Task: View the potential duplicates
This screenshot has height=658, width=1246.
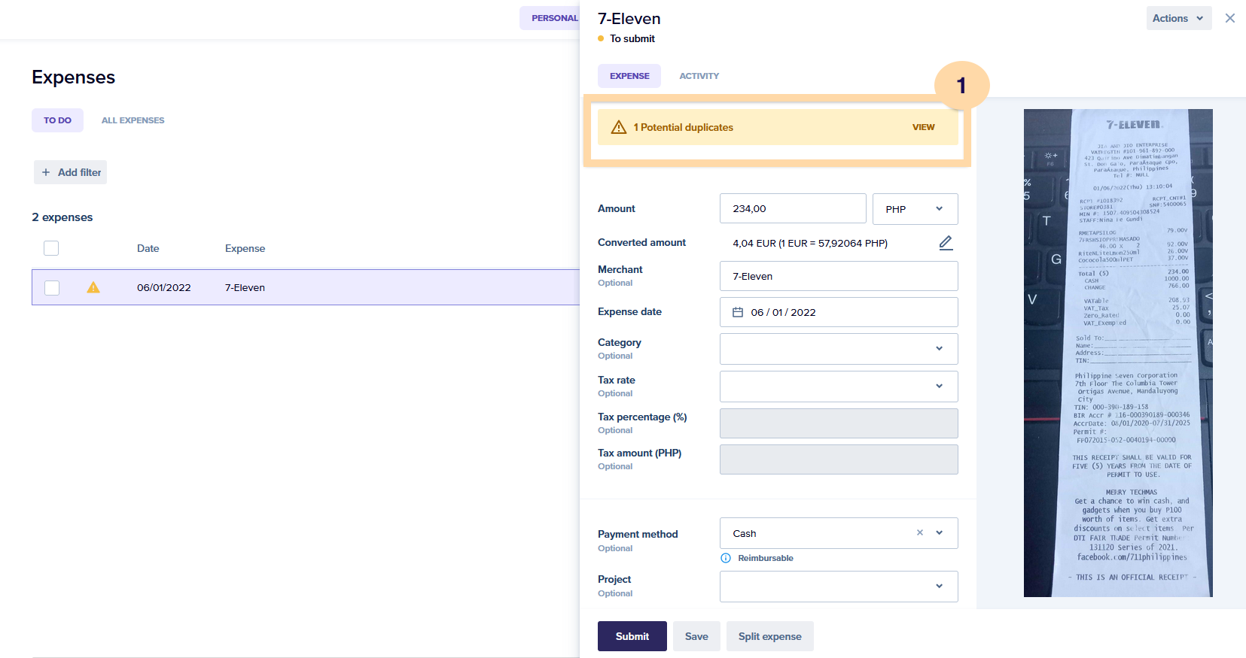Action: pyautogui.click(x=923, y=127)
